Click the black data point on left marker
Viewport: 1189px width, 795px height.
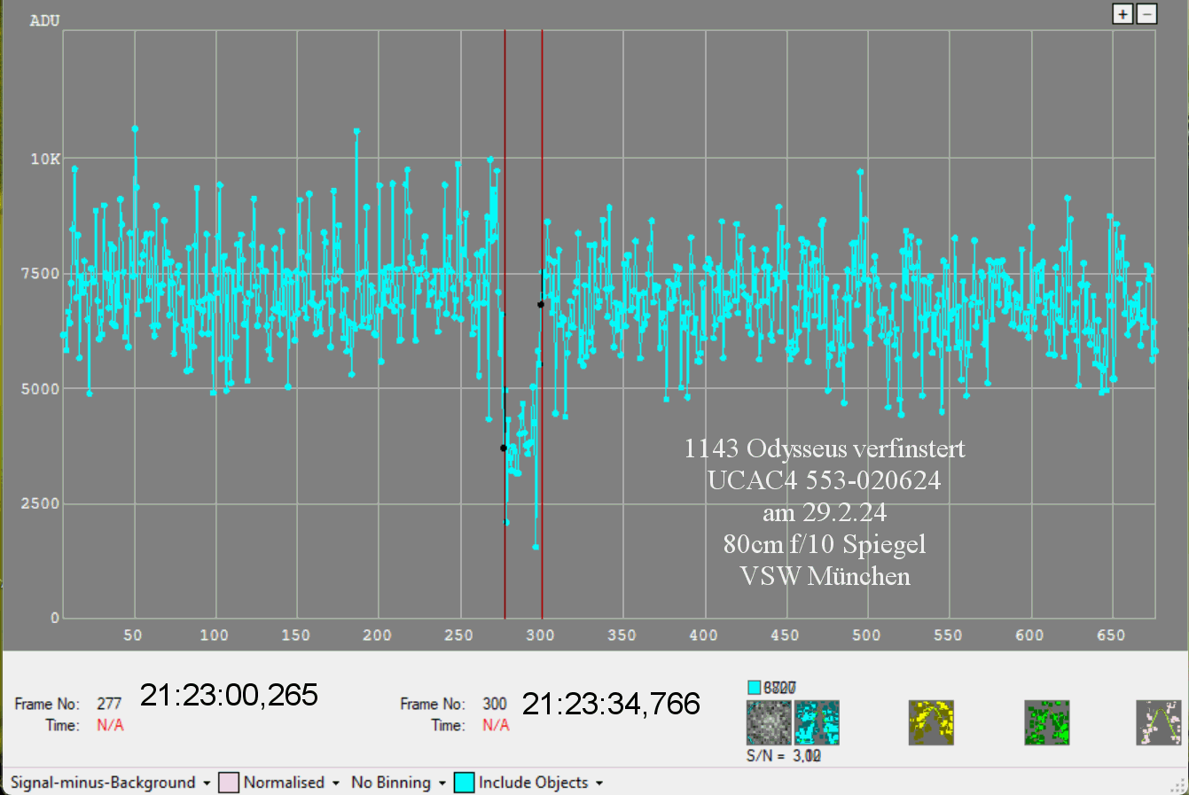click(504, 448)
